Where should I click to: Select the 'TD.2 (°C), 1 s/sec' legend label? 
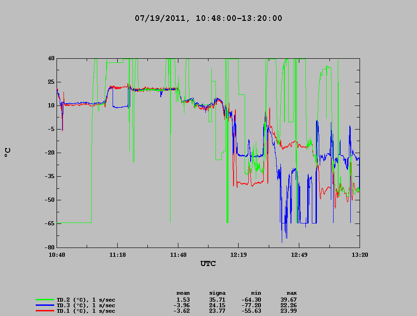[x=86, y=300]
